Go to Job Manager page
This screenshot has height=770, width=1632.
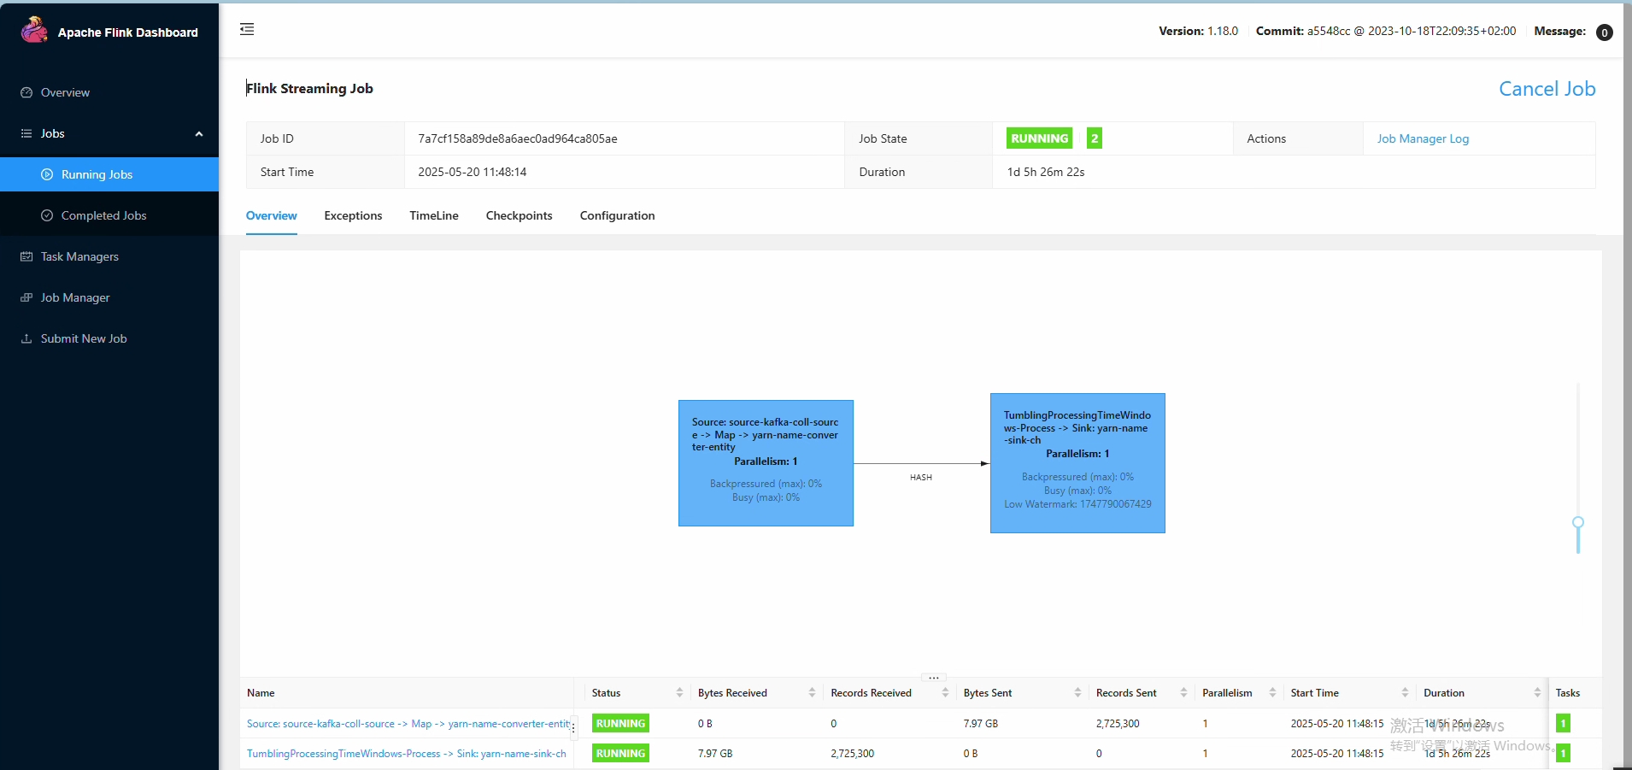tap(109, 297)
